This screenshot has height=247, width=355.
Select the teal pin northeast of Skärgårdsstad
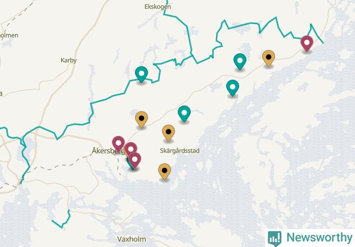(184, 114)
